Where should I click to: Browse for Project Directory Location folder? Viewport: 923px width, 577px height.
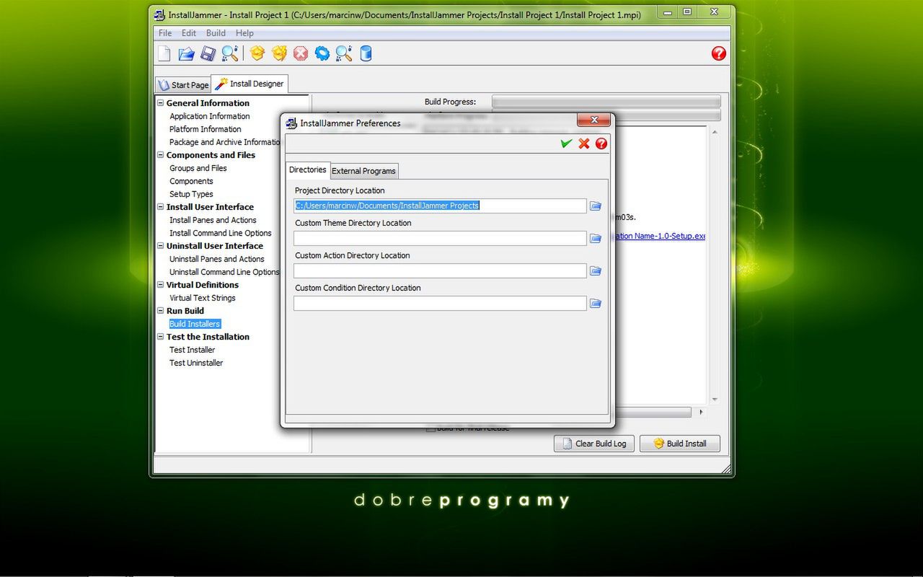click(x=596, y=206)
